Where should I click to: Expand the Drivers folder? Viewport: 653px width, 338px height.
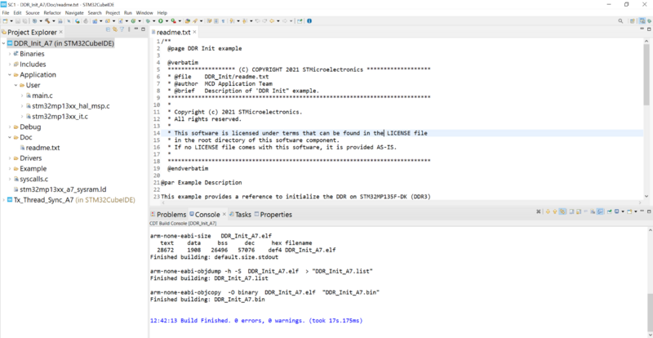tap(10, 158)
